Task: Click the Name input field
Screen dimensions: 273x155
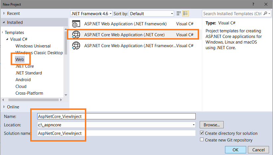Action: point(116,116)
